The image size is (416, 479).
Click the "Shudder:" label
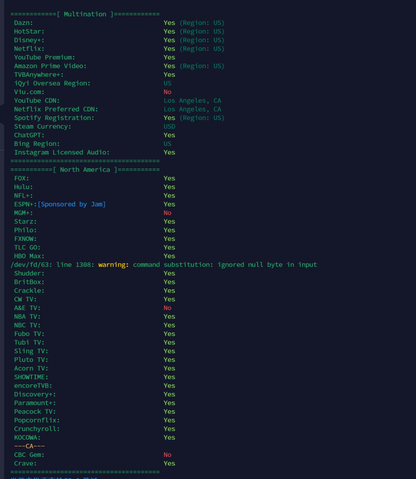[29, 273]
